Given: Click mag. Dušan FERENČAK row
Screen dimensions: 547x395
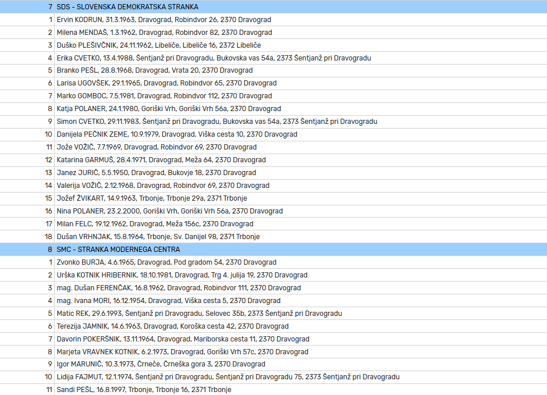Looking at the screenshot, I should click(x=273, y=288).
